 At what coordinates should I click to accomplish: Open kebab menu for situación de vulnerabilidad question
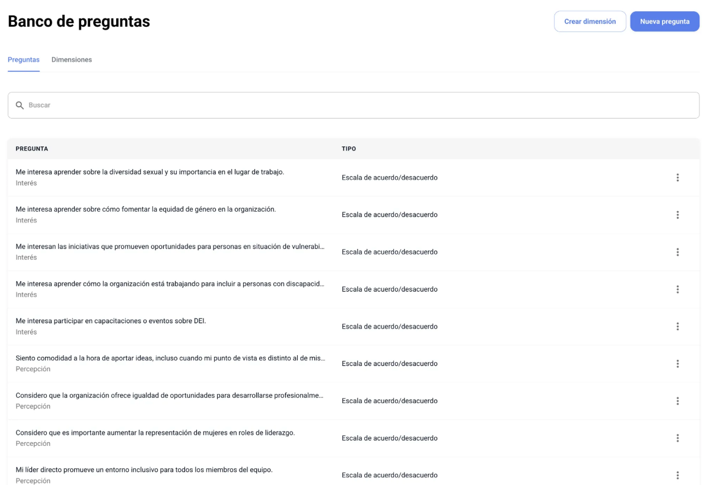[x=677, y=252]
